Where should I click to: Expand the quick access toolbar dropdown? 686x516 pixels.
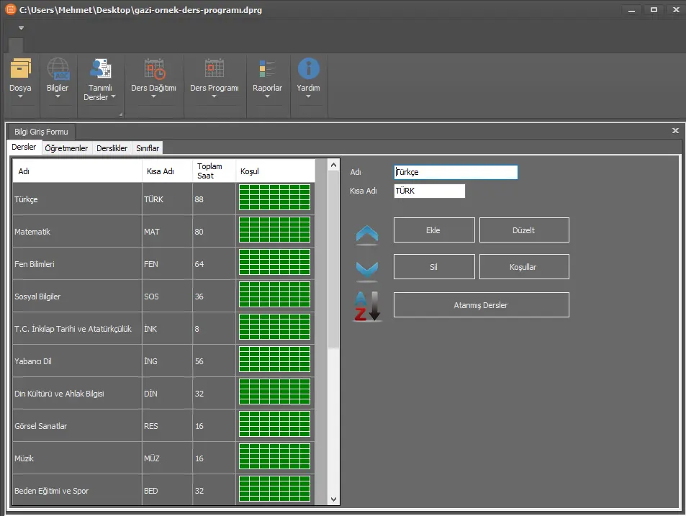pyautogui.click(x=21, y=28)
